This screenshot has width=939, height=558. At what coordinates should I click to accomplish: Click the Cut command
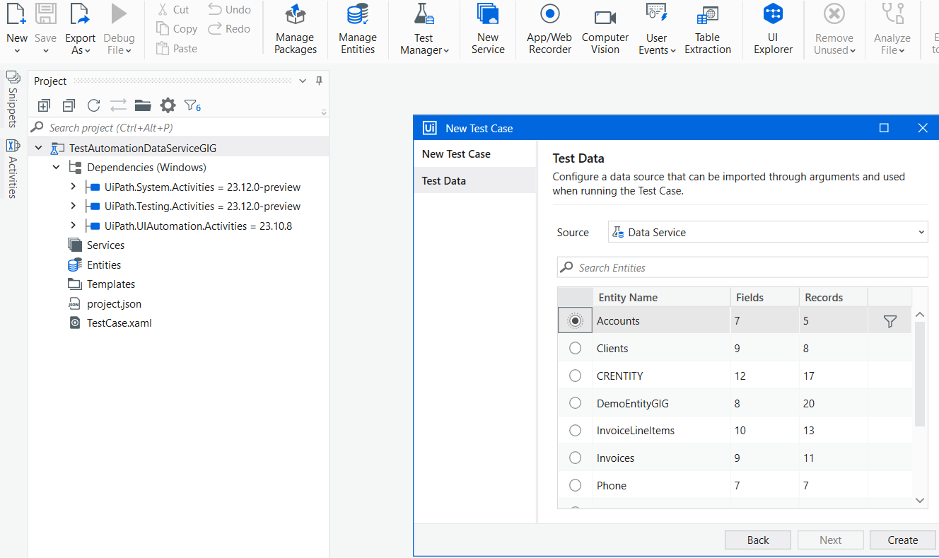(x=173, y=10)
